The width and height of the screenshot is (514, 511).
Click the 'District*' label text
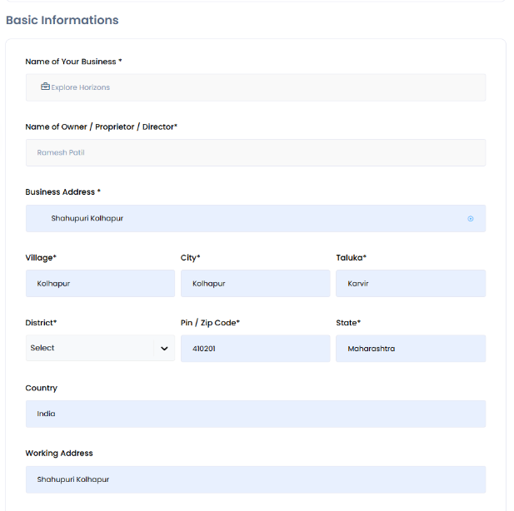point(42,323)
